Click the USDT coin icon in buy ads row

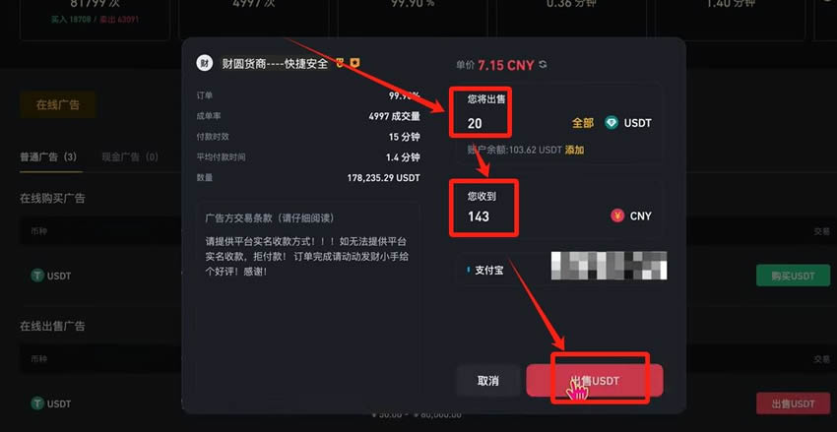[x=37, y=276]
